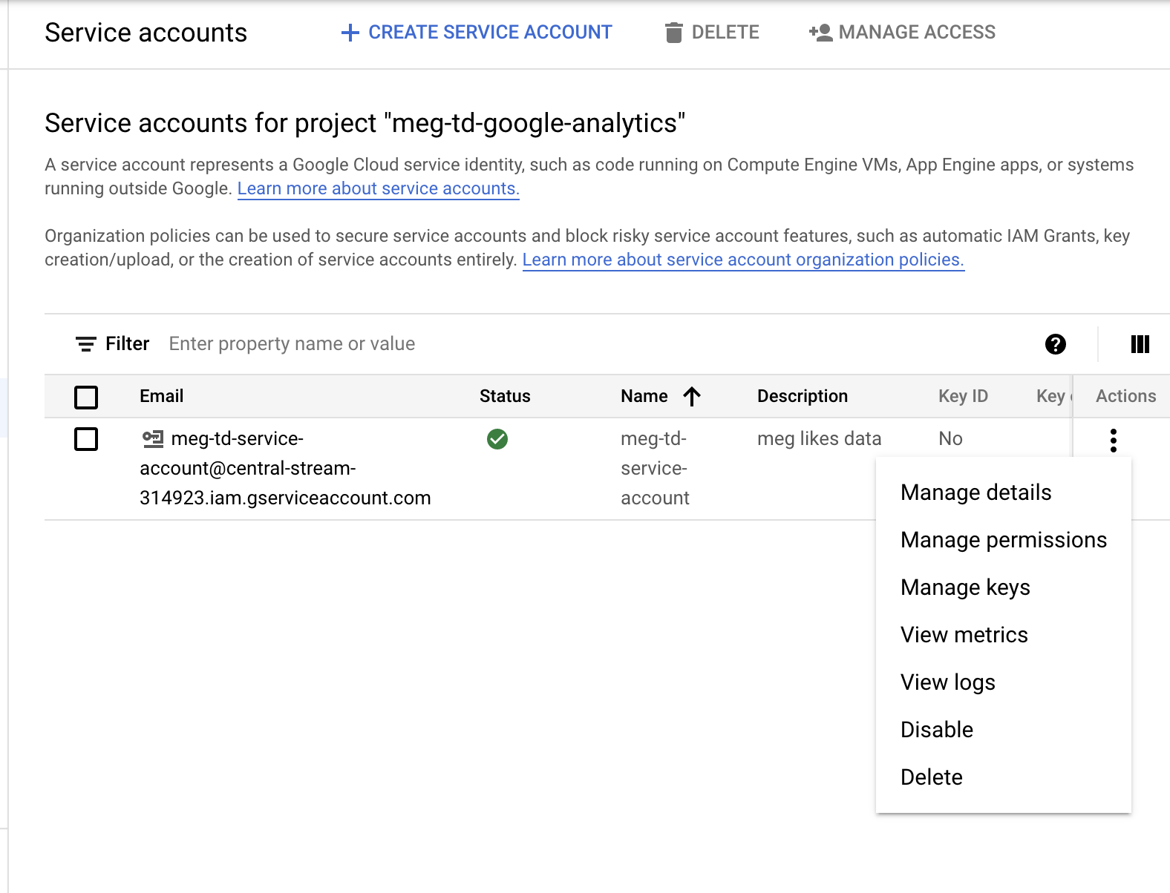
Task: Click the three-dot Actions menu button
Action: 1113,440
